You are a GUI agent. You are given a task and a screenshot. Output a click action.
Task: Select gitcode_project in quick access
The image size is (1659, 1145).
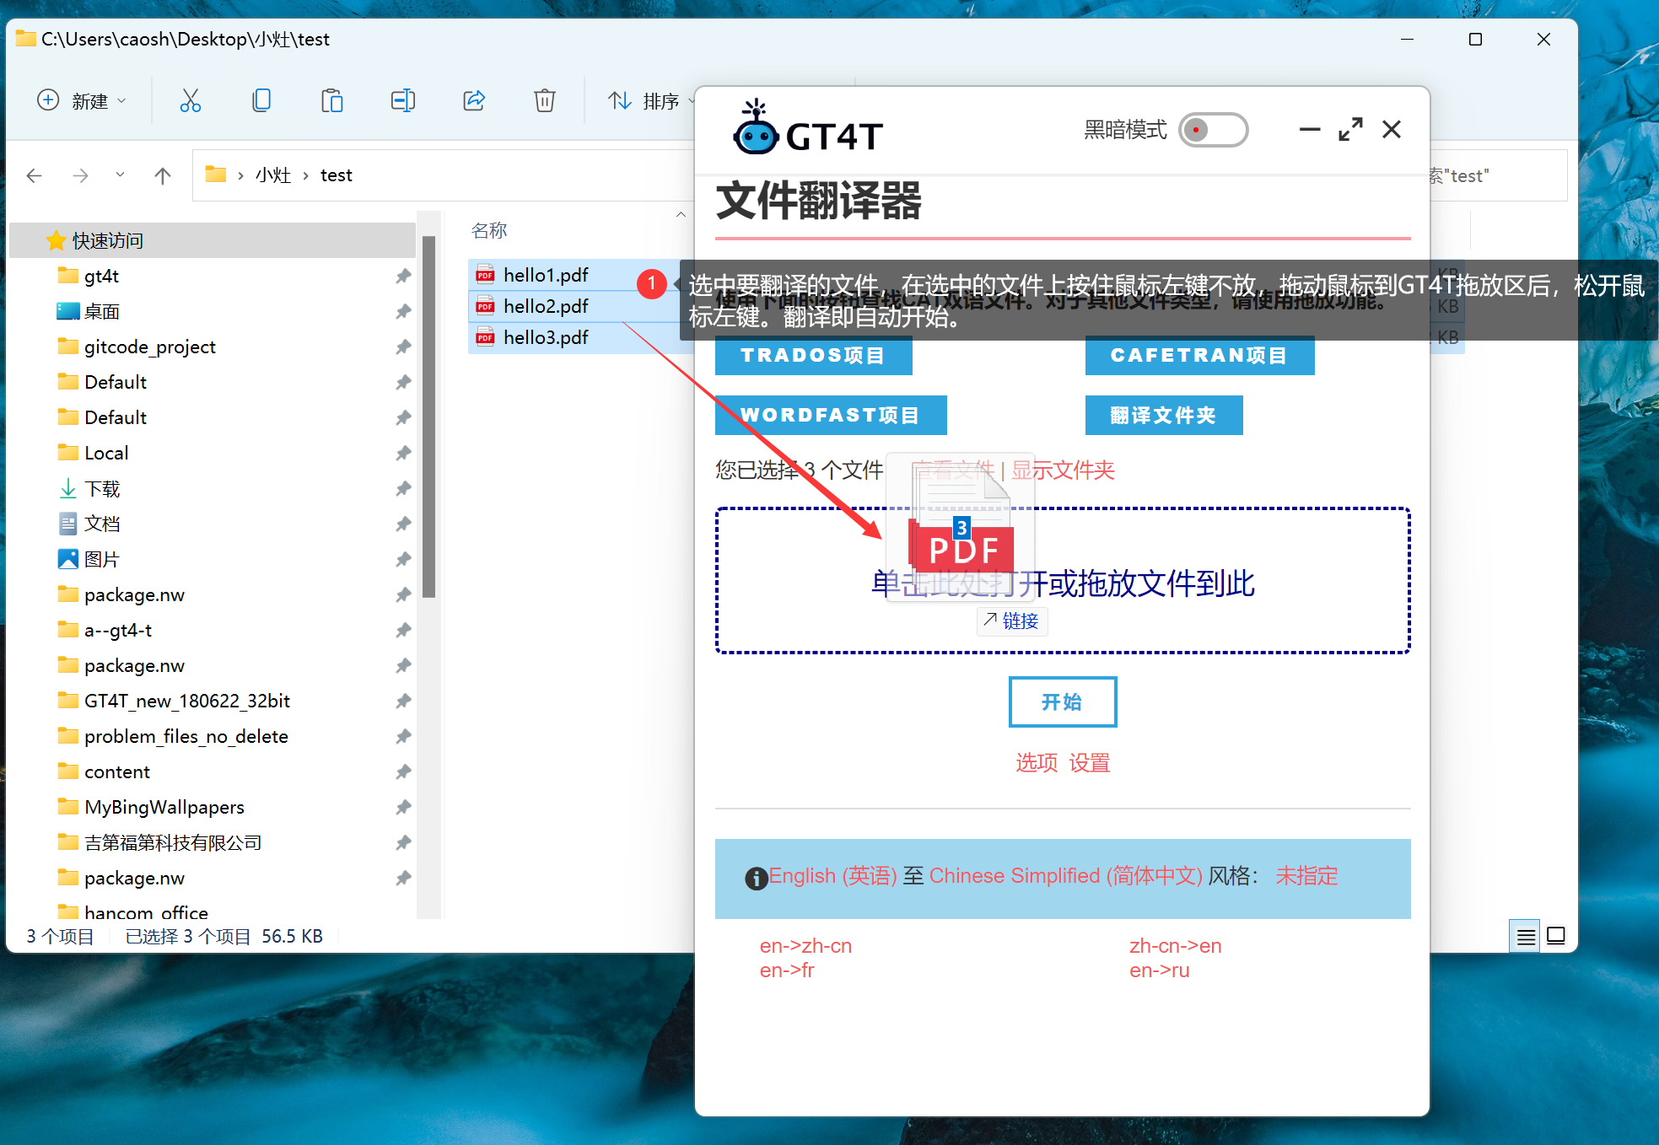(x=149, y=347)
